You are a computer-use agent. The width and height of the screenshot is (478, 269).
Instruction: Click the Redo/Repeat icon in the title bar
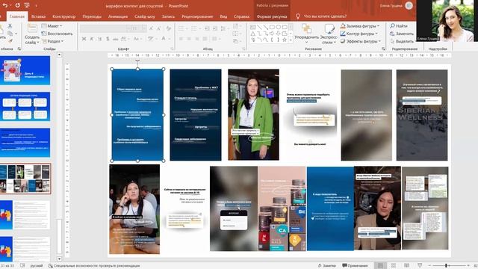pyautogui.click(x=17, y=5)
